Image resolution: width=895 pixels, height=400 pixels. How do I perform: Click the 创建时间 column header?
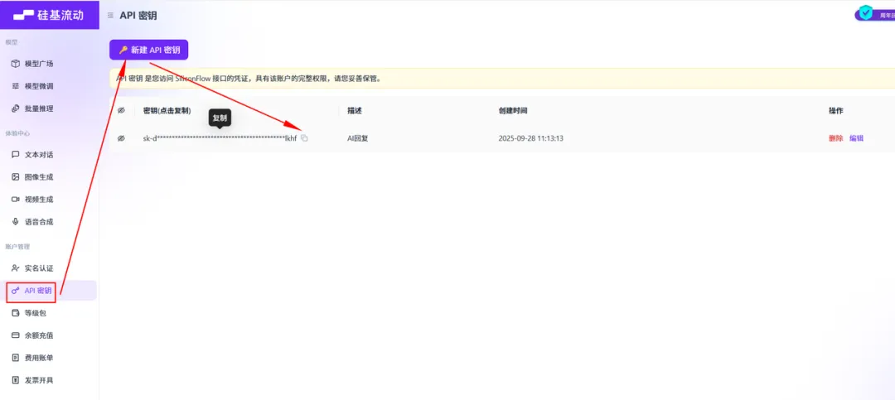[x=513, y=111]
